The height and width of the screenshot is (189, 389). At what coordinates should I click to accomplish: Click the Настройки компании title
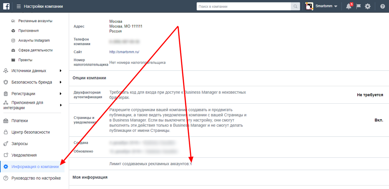43,6
